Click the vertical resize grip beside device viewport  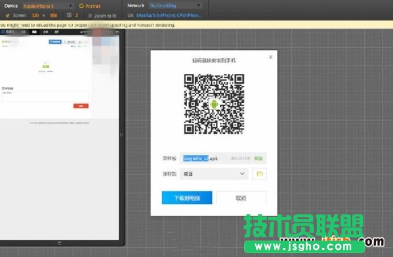point(121,134)
